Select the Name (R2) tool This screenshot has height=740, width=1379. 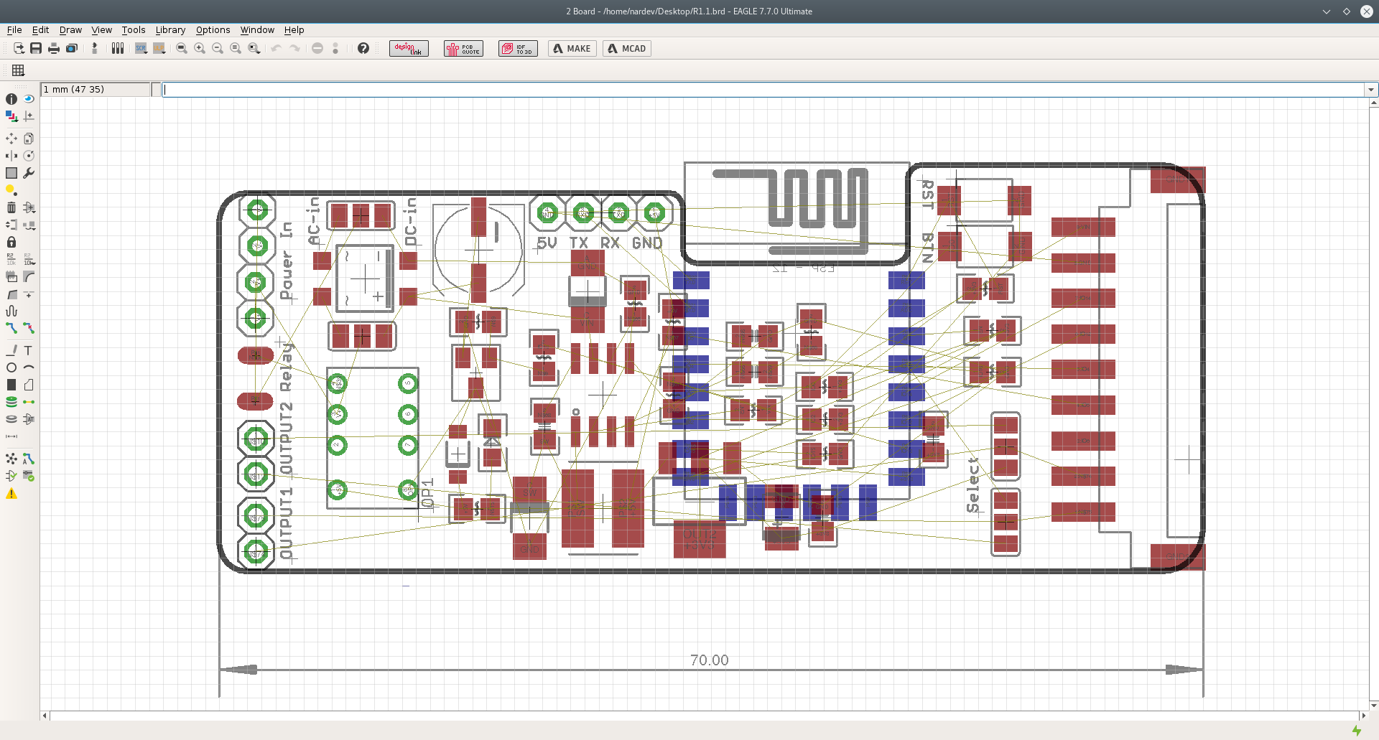pos(11,259)
